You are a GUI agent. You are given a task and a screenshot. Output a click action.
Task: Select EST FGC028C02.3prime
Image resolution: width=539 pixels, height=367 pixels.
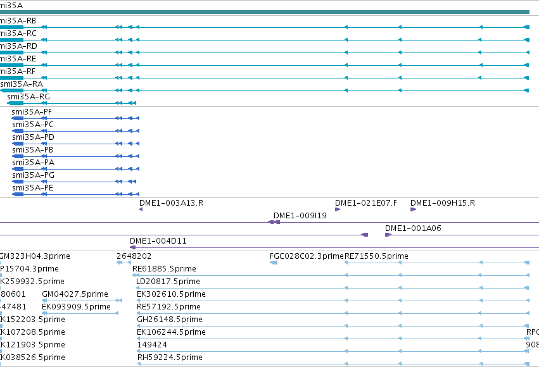pyautogui.click(x=307, y=256)
